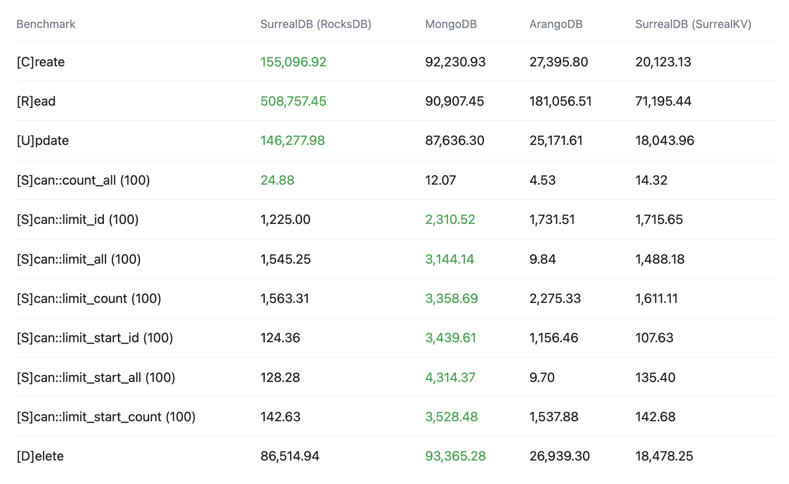Click the SurrealKV value 20,123.13
The image size is (789, 484).
[x=663, y=62]
